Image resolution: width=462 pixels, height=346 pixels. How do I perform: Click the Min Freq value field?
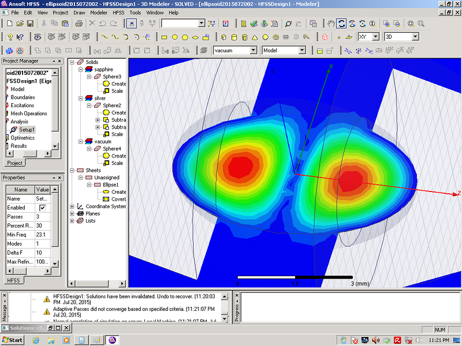tap(43, 234)
